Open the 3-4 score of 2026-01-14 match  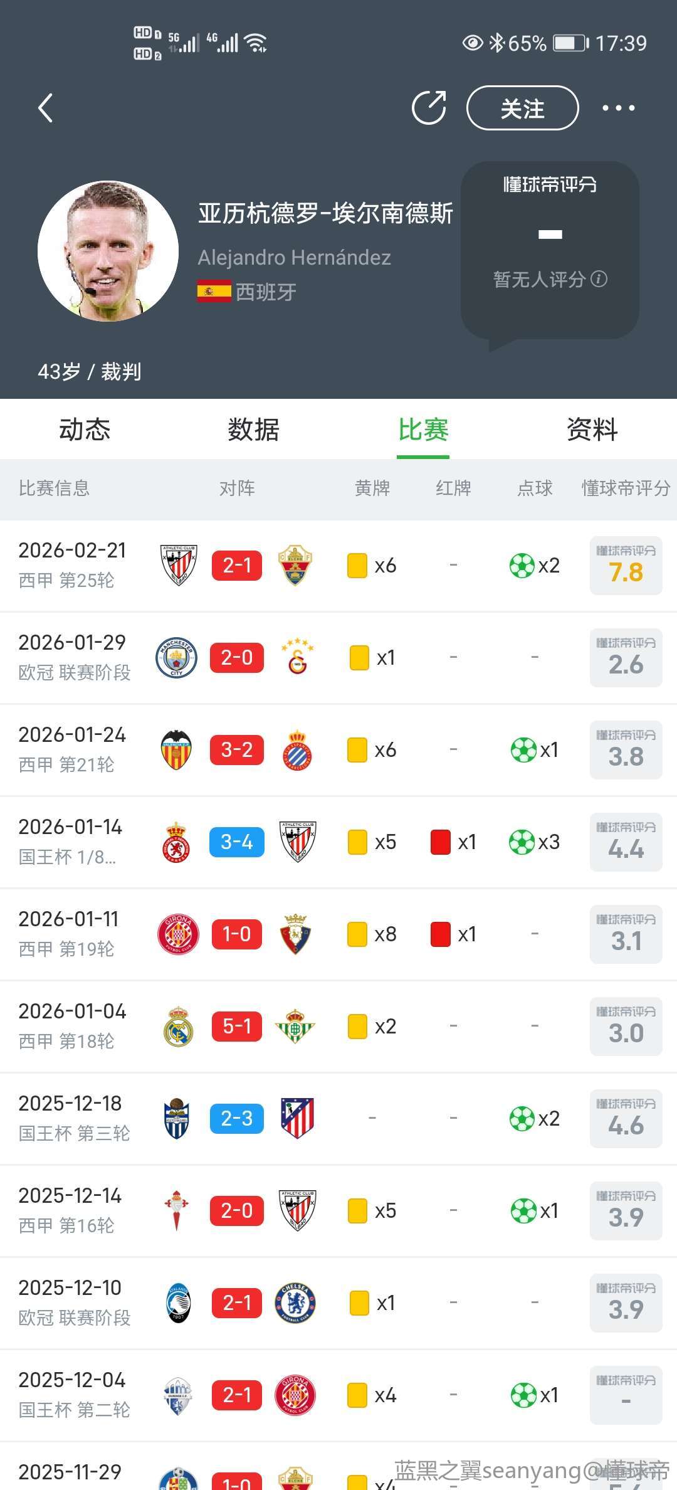click(237, 842)
